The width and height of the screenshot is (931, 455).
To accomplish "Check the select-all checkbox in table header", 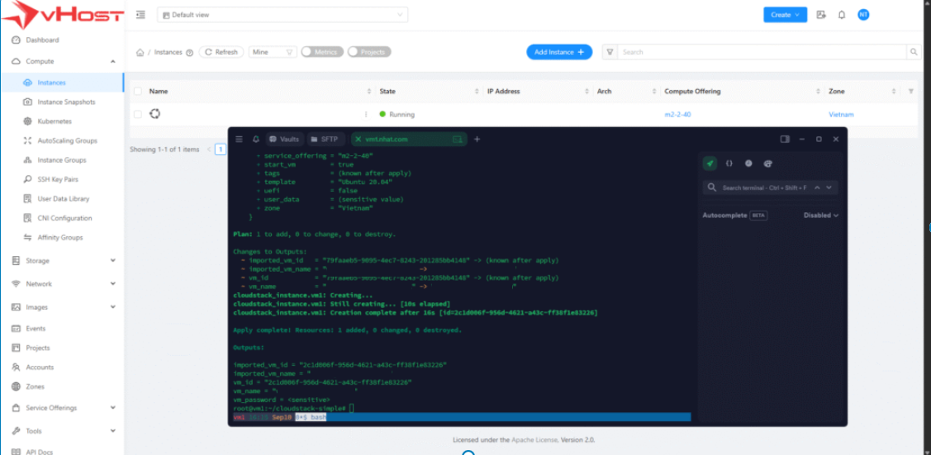I will [x=138, y=92].
